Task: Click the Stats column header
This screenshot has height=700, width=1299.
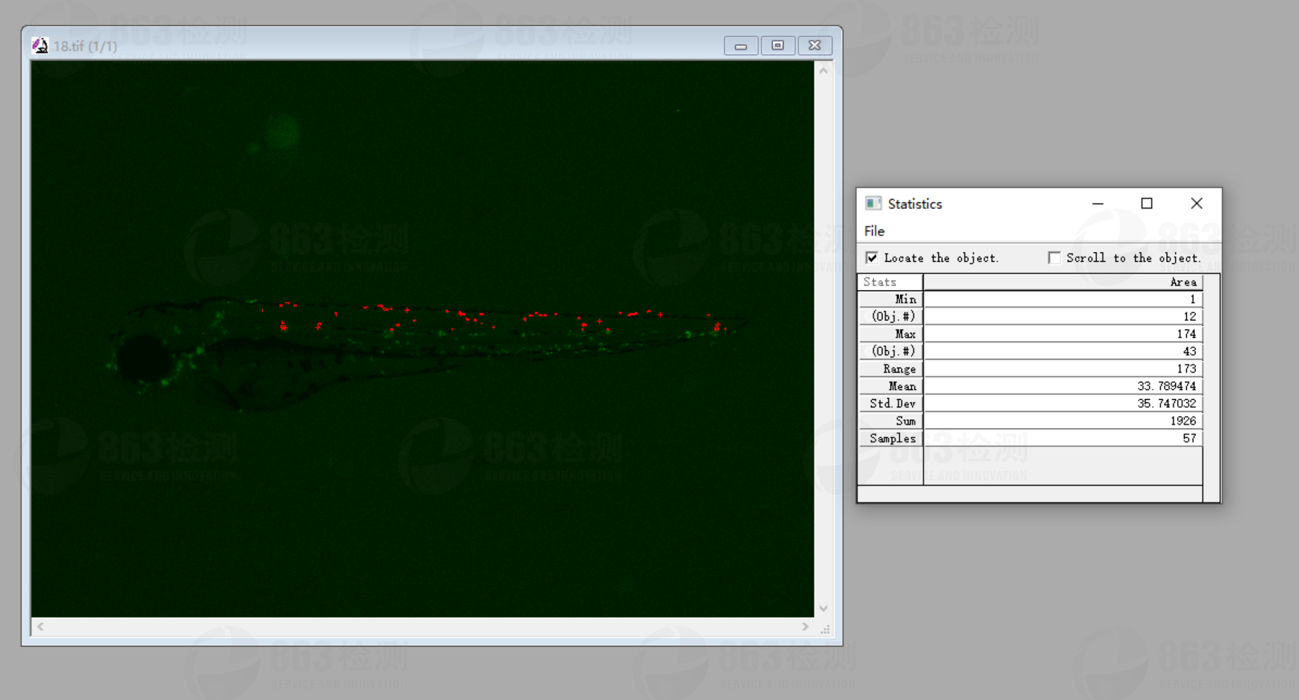Action: point(891,282)
